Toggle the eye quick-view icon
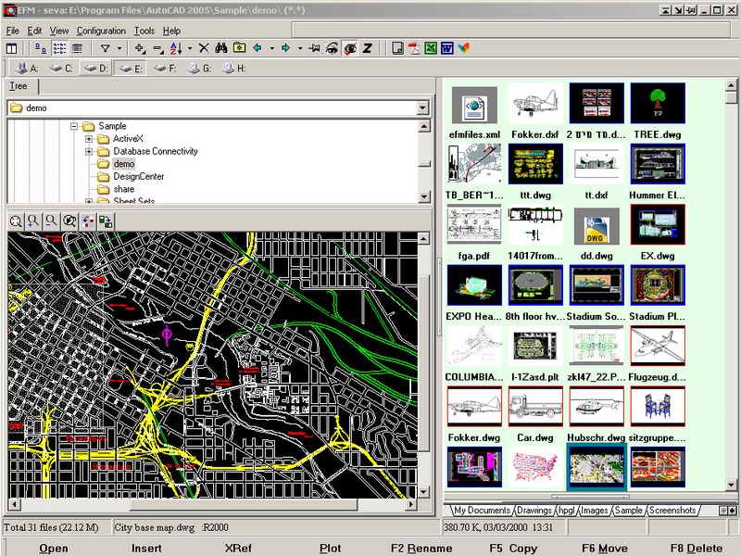Image resolution: width=741 pixels, height=556 pixels. (332, 48)
